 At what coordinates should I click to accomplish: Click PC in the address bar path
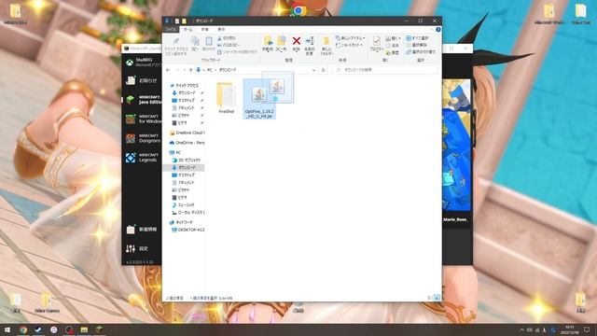coord(209,70)
